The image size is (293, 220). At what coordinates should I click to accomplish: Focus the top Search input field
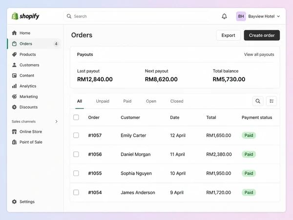click(136, 16)
